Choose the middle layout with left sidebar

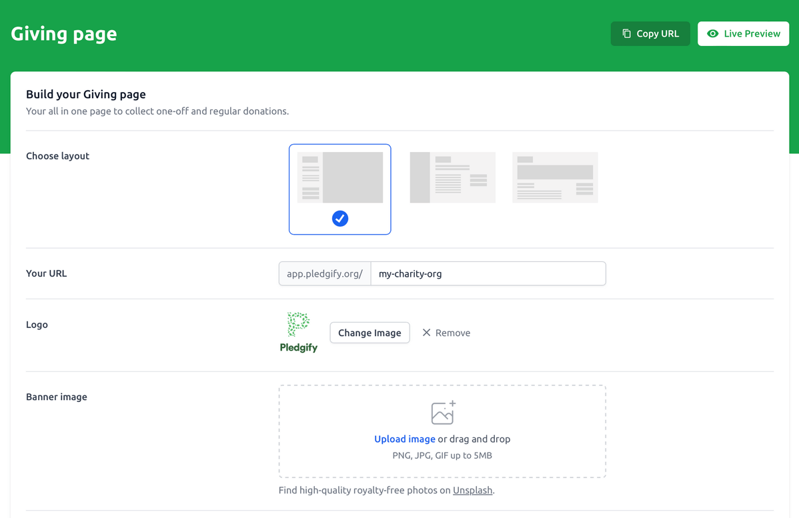coord(452,177)
